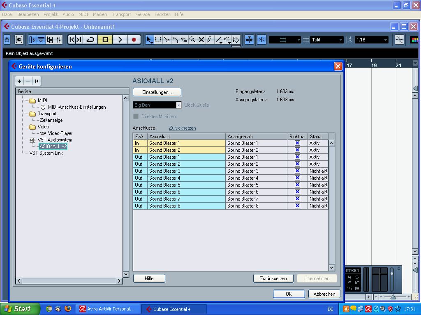Open the Datei menu
Viewport: 421px width, 315px height.
click(7, 14)
